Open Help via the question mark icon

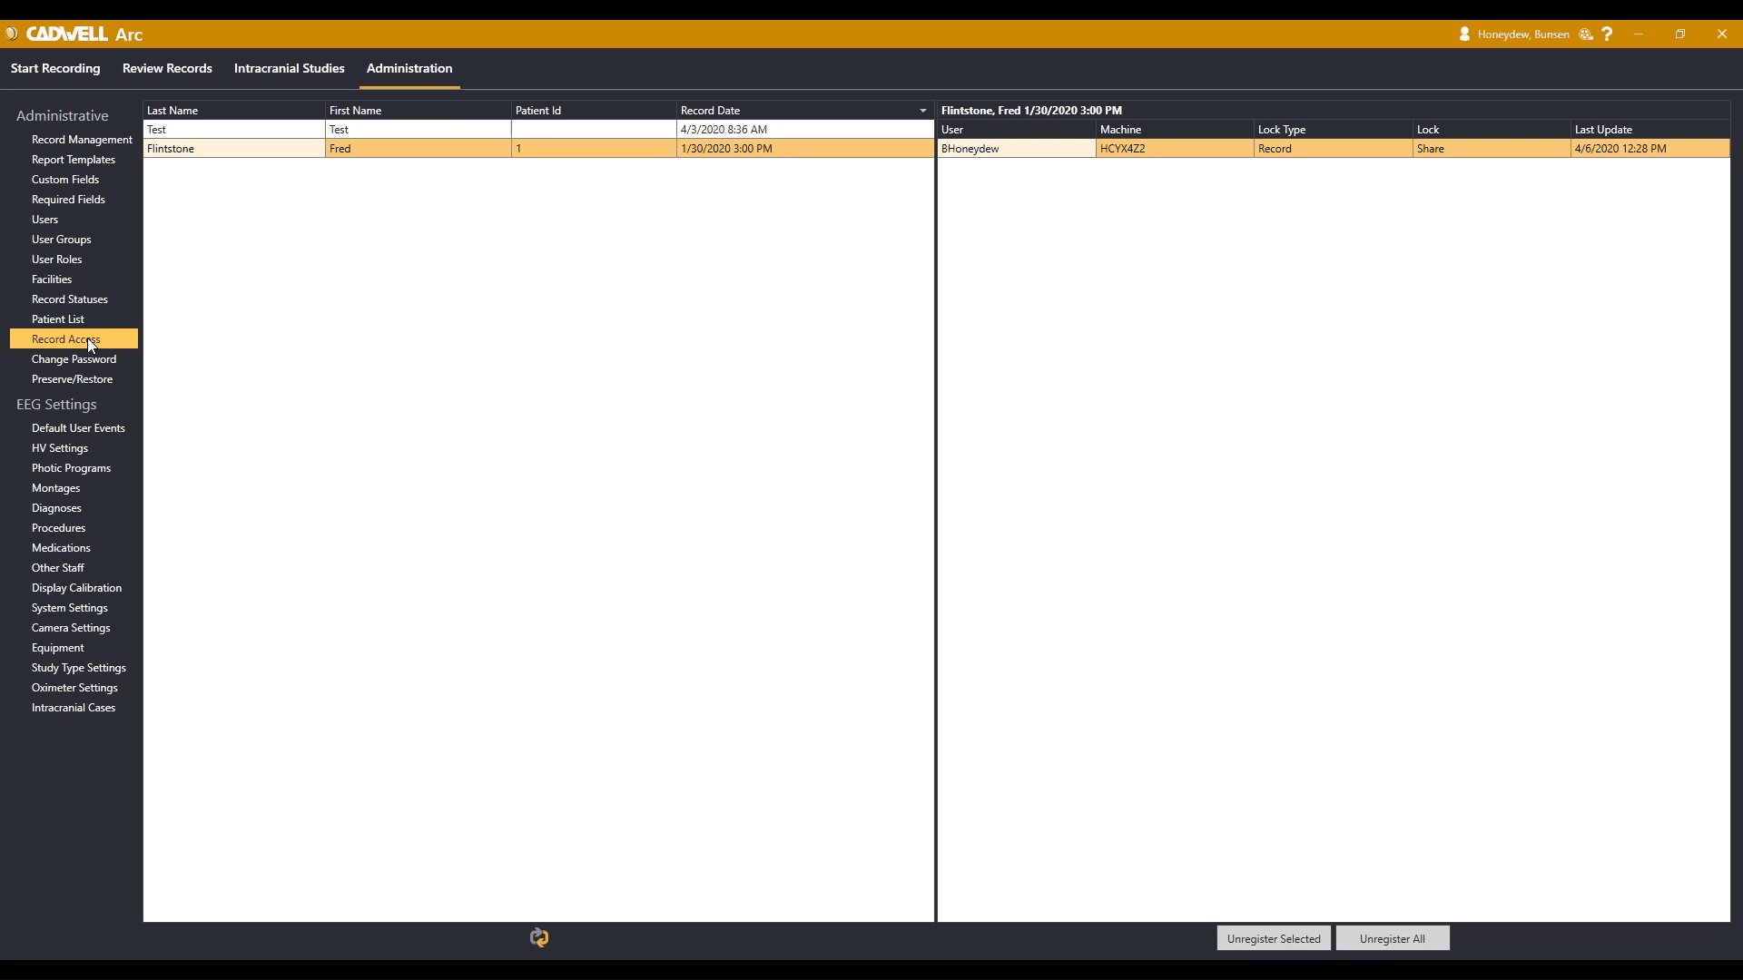1607,34
